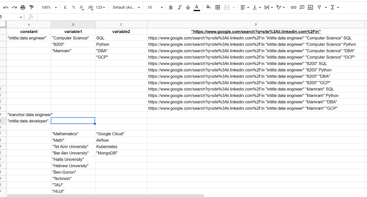This screenshot has width=367, height=197.
Task: Click into the formula bar
Action: tap(202, 17)
